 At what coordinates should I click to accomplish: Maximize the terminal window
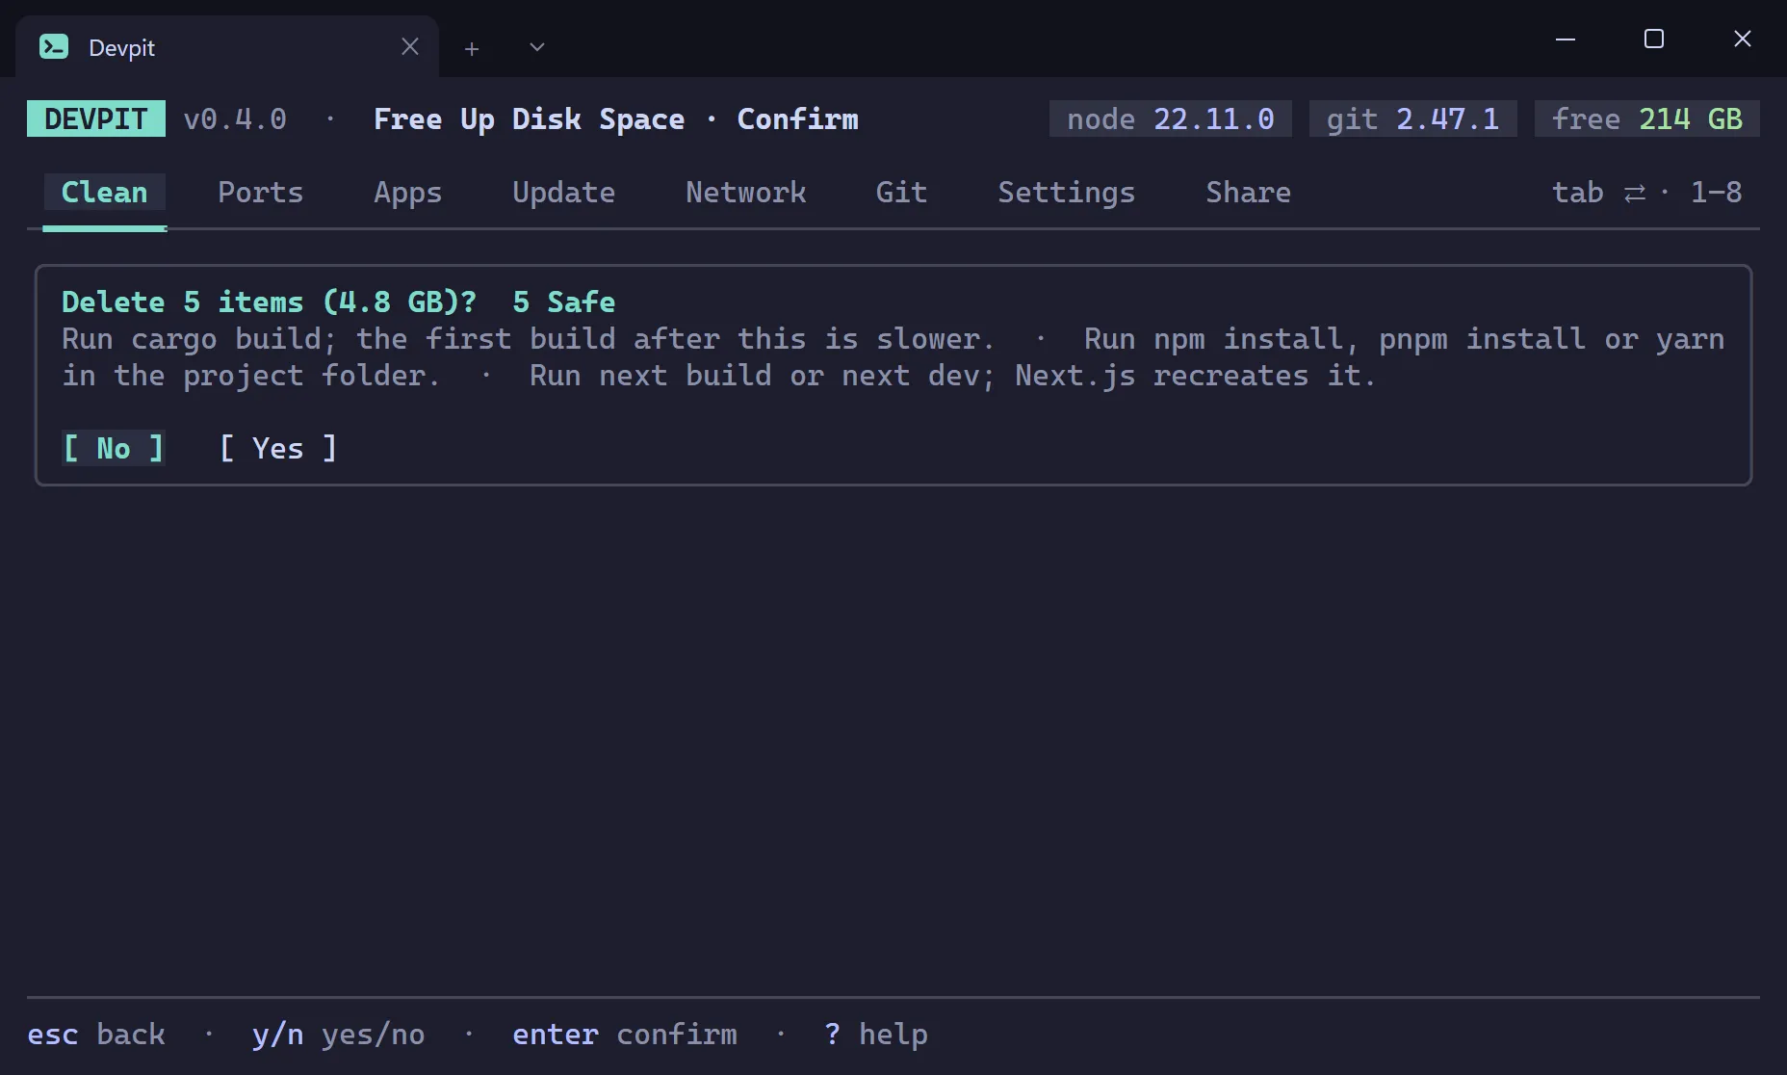1654,39
